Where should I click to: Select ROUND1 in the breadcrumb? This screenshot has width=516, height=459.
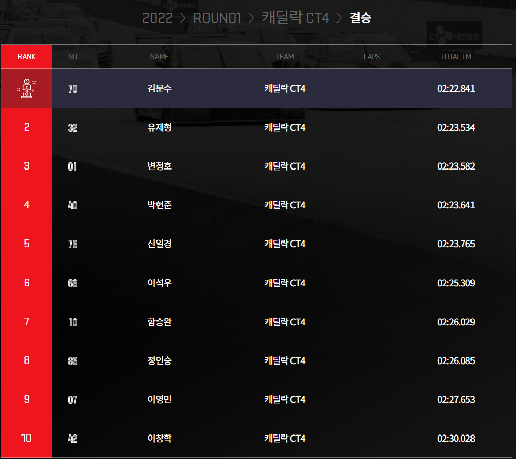(x=217, y=18)
